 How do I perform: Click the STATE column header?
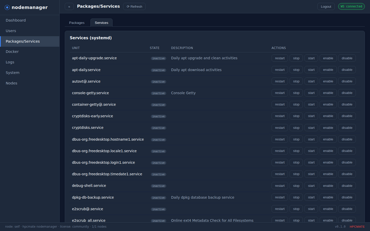(154, 48)
